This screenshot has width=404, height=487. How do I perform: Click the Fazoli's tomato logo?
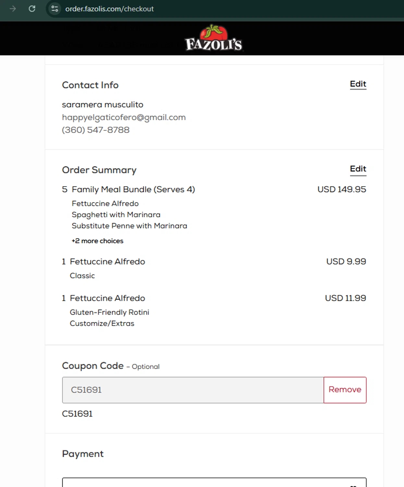[214, 38]
